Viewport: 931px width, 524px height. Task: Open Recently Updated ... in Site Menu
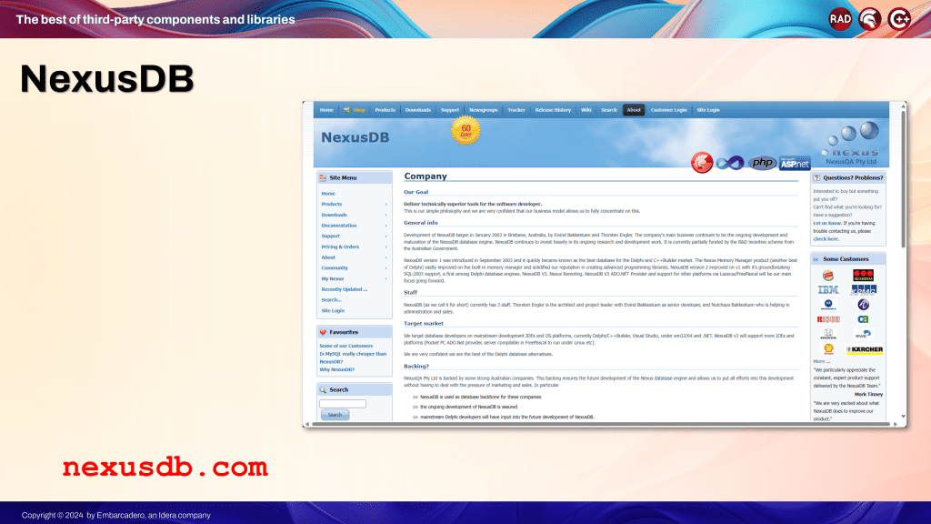(x=345, y=289)
